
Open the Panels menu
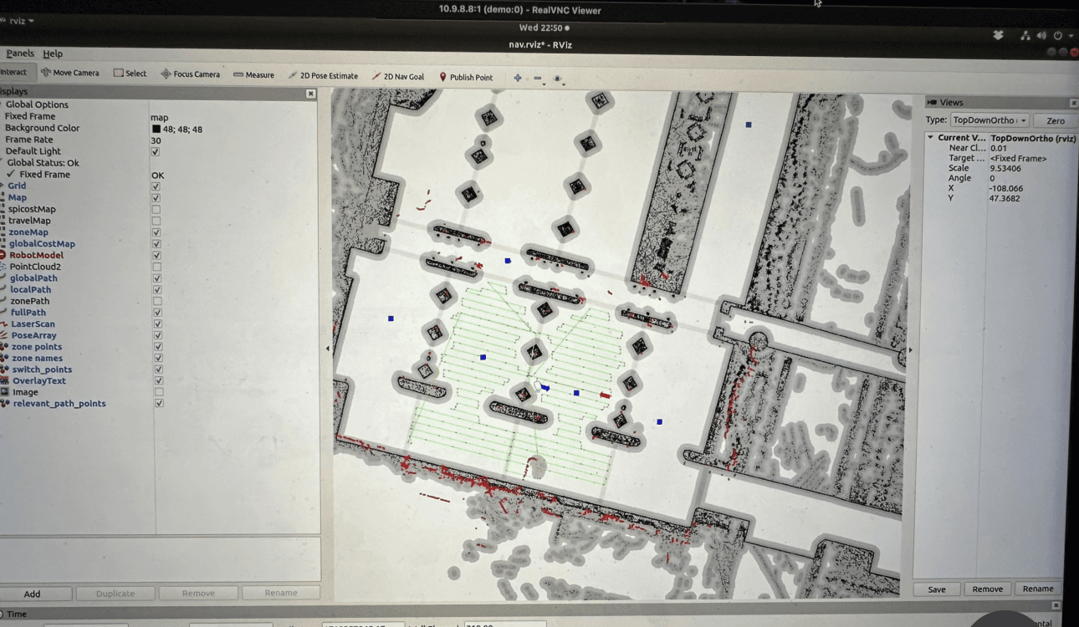[20, 54]
